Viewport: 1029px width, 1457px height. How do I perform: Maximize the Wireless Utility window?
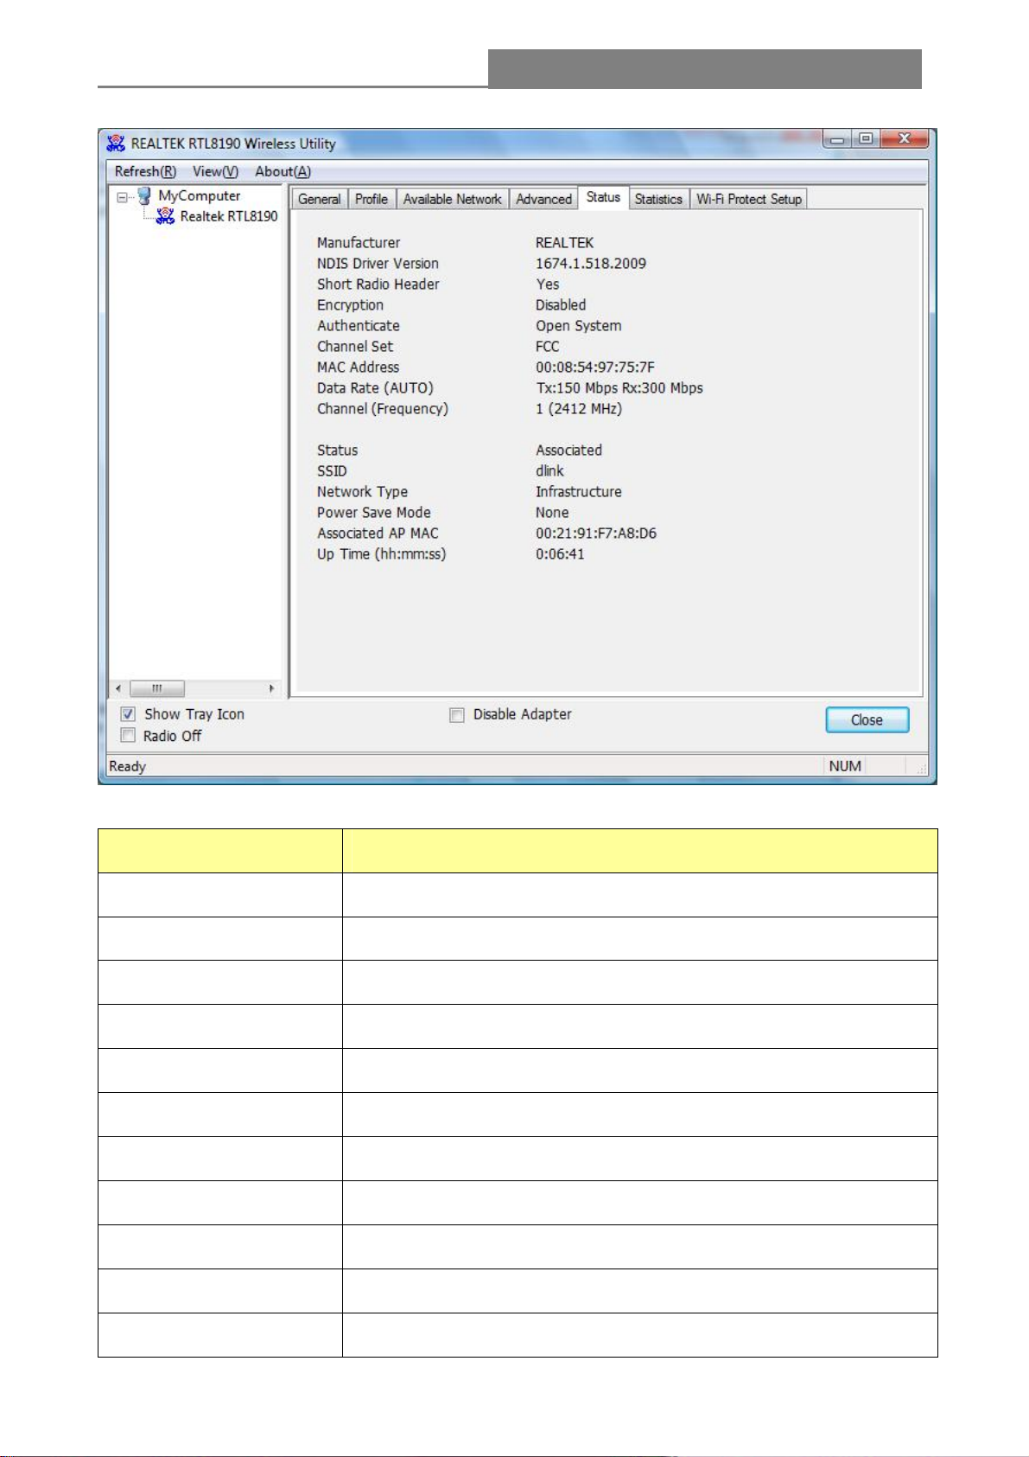point(866,139)
